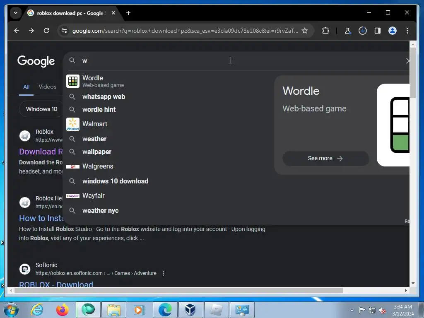Select the roblox download pc tab
This screenshot has width=424, height=318.
click(x=71, y=13)
